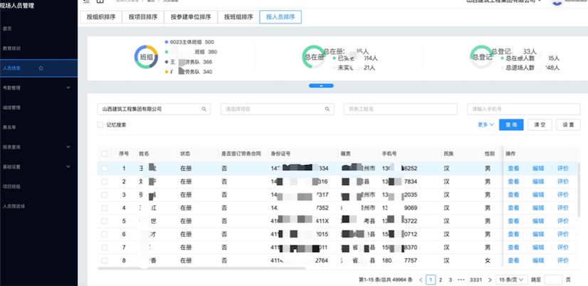Screen dimensions: 588x286
Task: Expand the 更多 filter options
Action: [x=485, y=124]
